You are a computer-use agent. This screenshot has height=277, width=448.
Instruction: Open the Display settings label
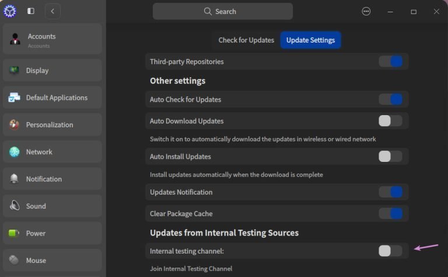click(x=37, y=70)
